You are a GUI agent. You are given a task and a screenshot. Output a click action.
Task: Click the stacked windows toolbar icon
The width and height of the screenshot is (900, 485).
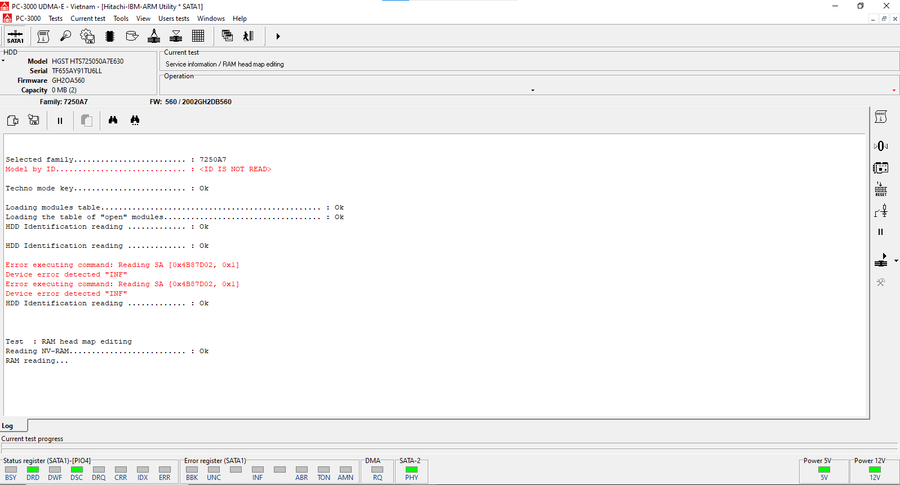click(227, 37)
